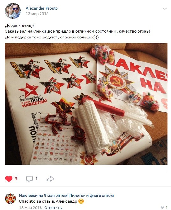Click the comment count 1

pyautogui.click(x=36, y=179)
